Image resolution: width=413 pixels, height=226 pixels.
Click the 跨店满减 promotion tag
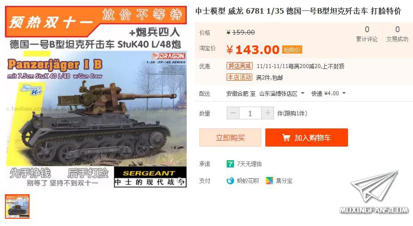tap(239, 66)
